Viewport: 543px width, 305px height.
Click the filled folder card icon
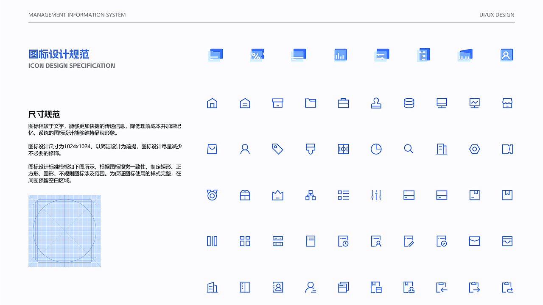[x=216, y=55]
